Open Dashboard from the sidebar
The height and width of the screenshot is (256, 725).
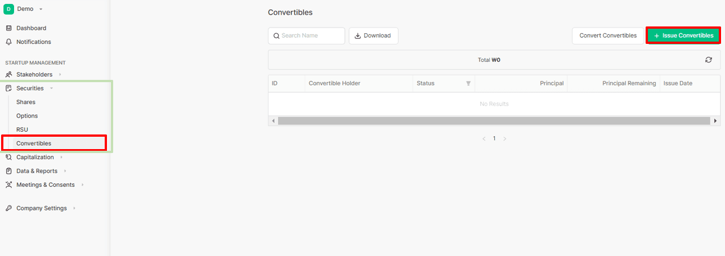(31, 28)
